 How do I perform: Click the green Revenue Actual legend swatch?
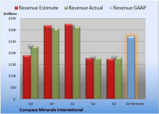tap(66, 8)
